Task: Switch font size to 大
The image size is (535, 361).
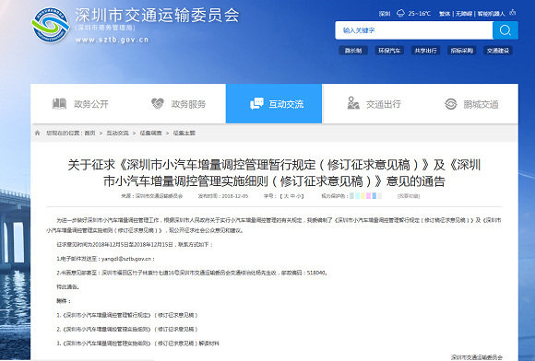Action: 286,196
